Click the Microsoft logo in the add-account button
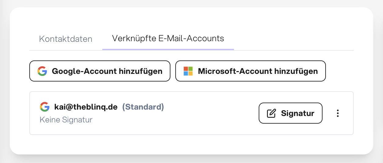 pos(188,71)
